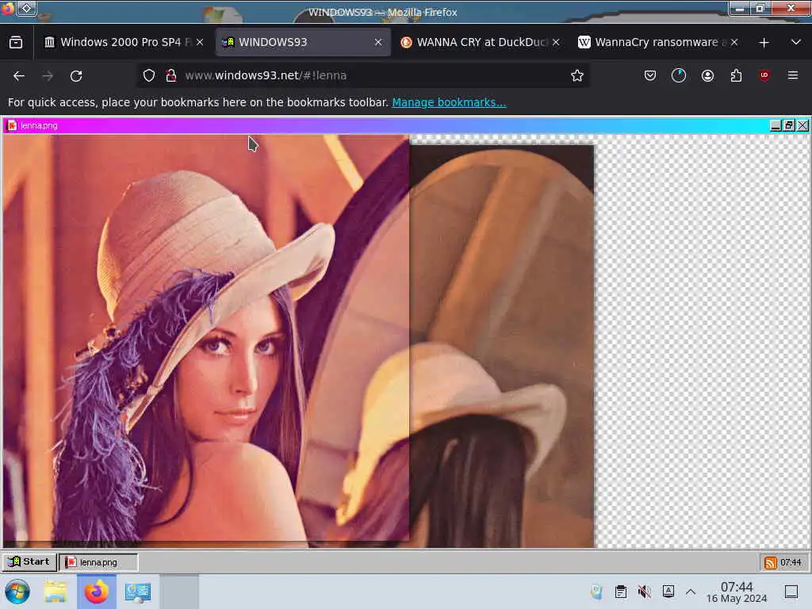Screen dimensions: 812x609
Task: Click the RSS feed icon in Windows93 tray
Action: [x=770, y=562]
